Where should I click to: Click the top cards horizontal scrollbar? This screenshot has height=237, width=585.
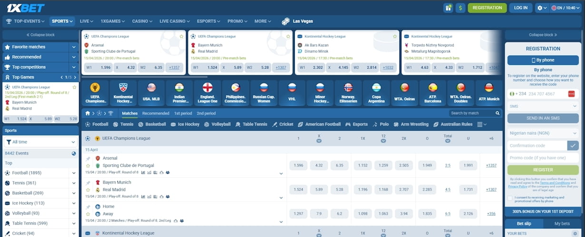click(145, 77)
